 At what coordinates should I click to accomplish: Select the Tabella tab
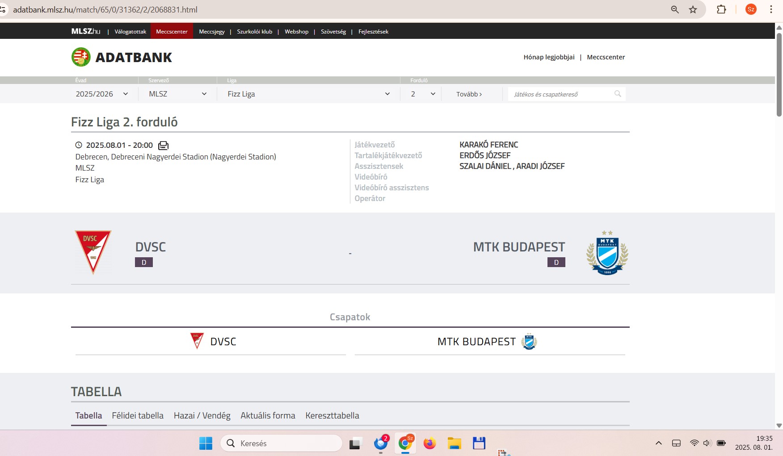pyautogui.click(x=88, y=415)
